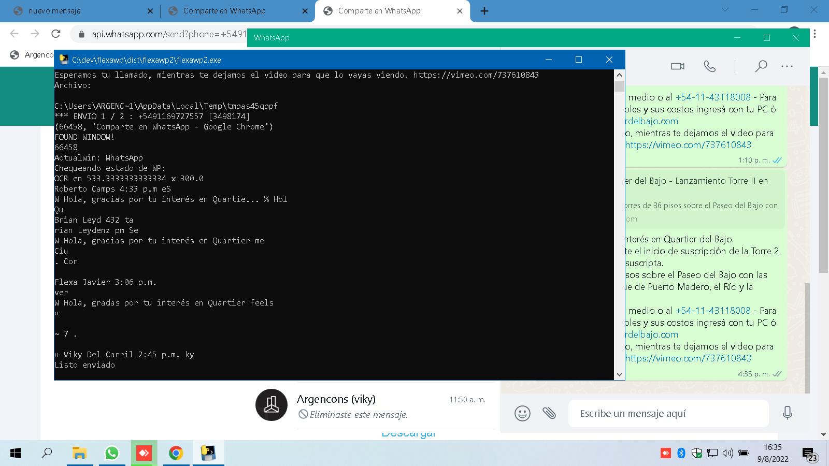Click the microphone voice message icon

787,413
